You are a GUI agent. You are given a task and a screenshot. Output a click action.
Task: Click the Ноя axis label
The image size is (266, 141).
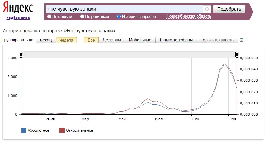click(233, 119)
